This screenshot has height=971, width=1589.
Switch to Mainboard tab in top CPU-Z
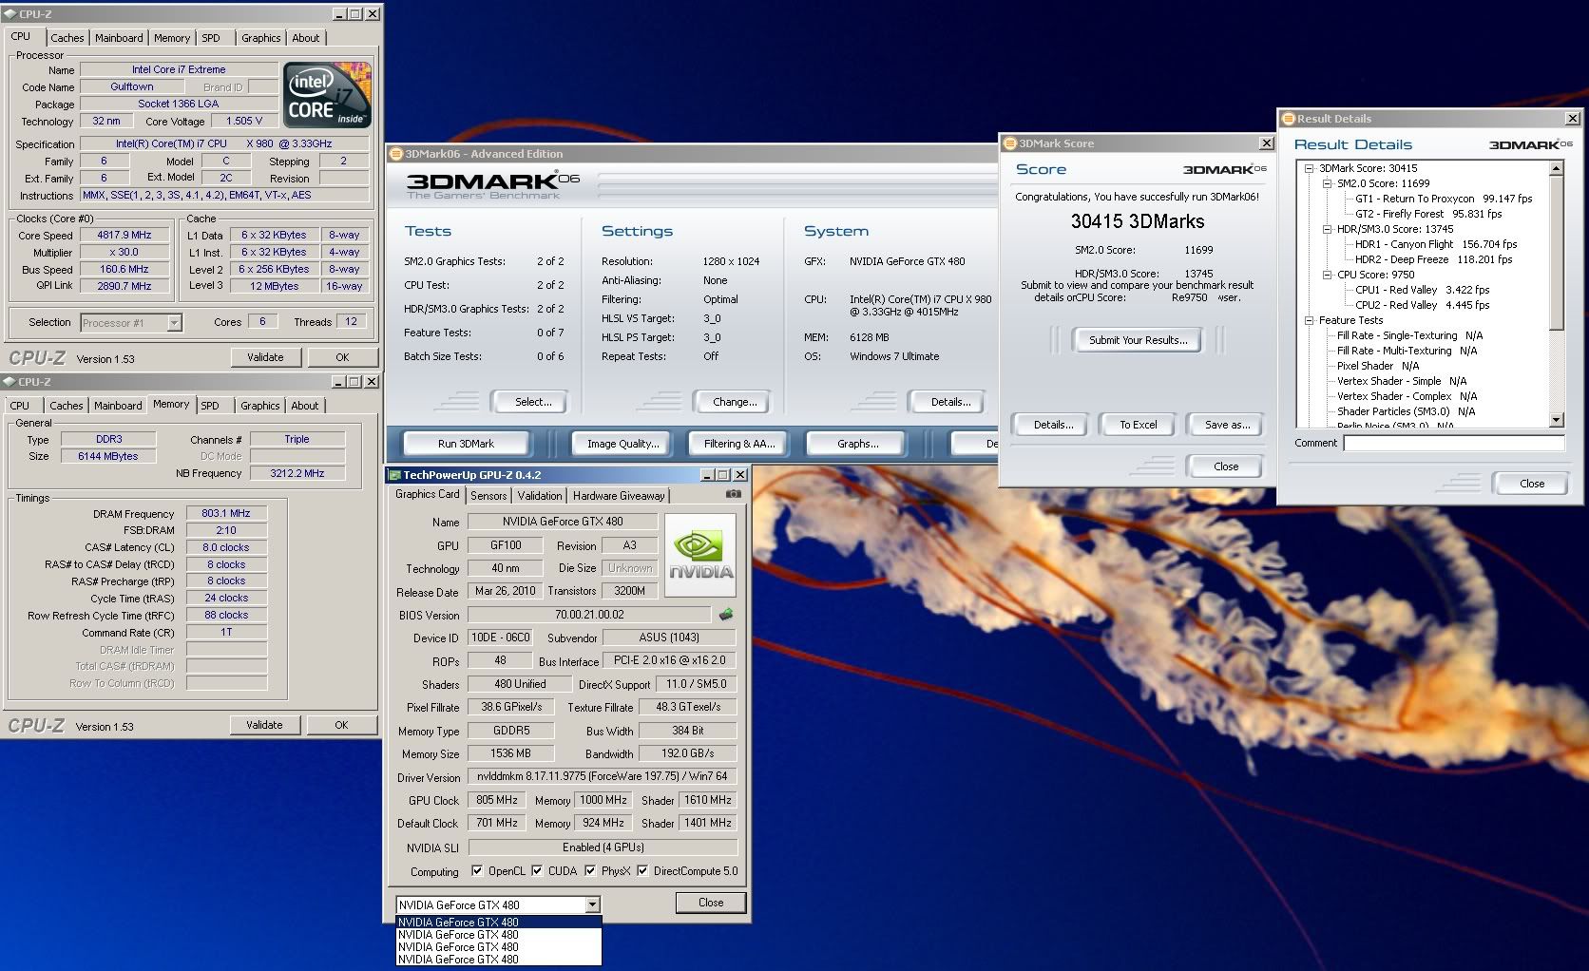coord(119,38)
